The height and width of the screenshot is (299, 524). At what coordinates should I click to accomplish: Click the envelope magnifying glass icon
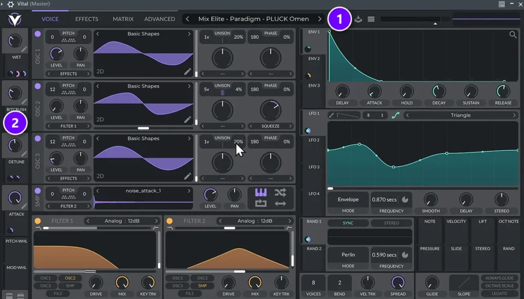513,34
